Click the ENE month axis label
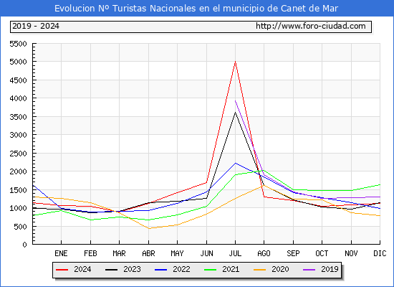Viewport: 394px width, 287px height. (x=61, y=253)
